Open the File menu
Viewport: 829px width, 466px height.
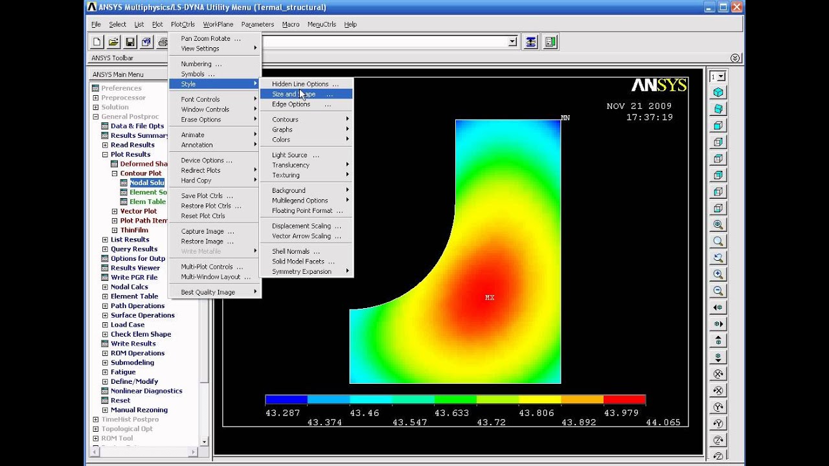96,25
